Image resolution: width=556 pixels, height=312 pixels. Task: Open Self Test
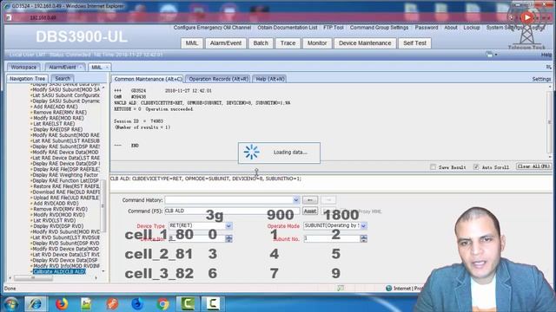415,43
